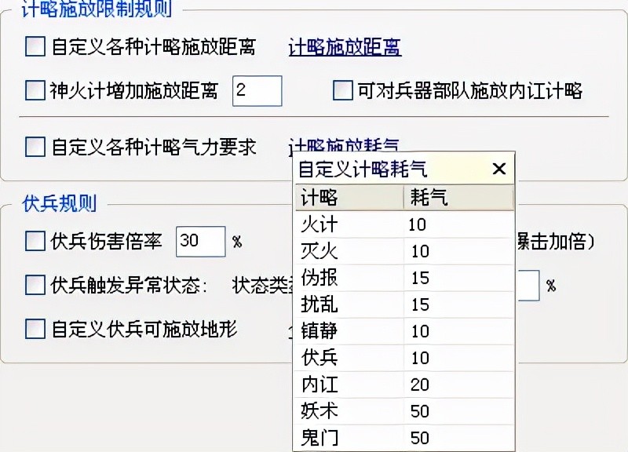Close the 自定义计略耗气 popup
The height and width of the screenshot is (452, 628).
(x=498, y=168)
